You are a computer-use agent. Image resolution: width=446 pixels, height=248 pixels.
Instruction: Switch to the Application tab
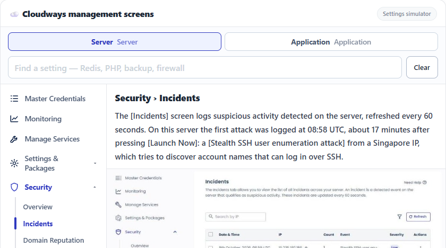coord(331,42)
